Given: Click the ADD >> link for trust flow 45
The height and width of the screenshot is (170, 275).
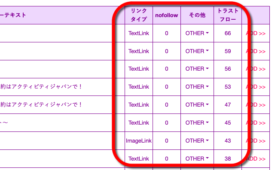Looking at the screenshot, I should tap(256, 123).
